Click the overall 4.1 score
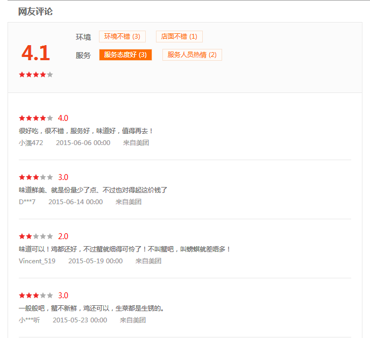 pyautogui.click(x=35, y=53)
